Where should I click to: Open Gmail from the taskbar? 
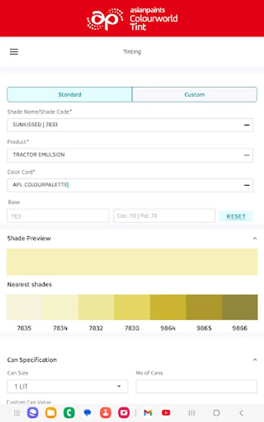(148, 413)
